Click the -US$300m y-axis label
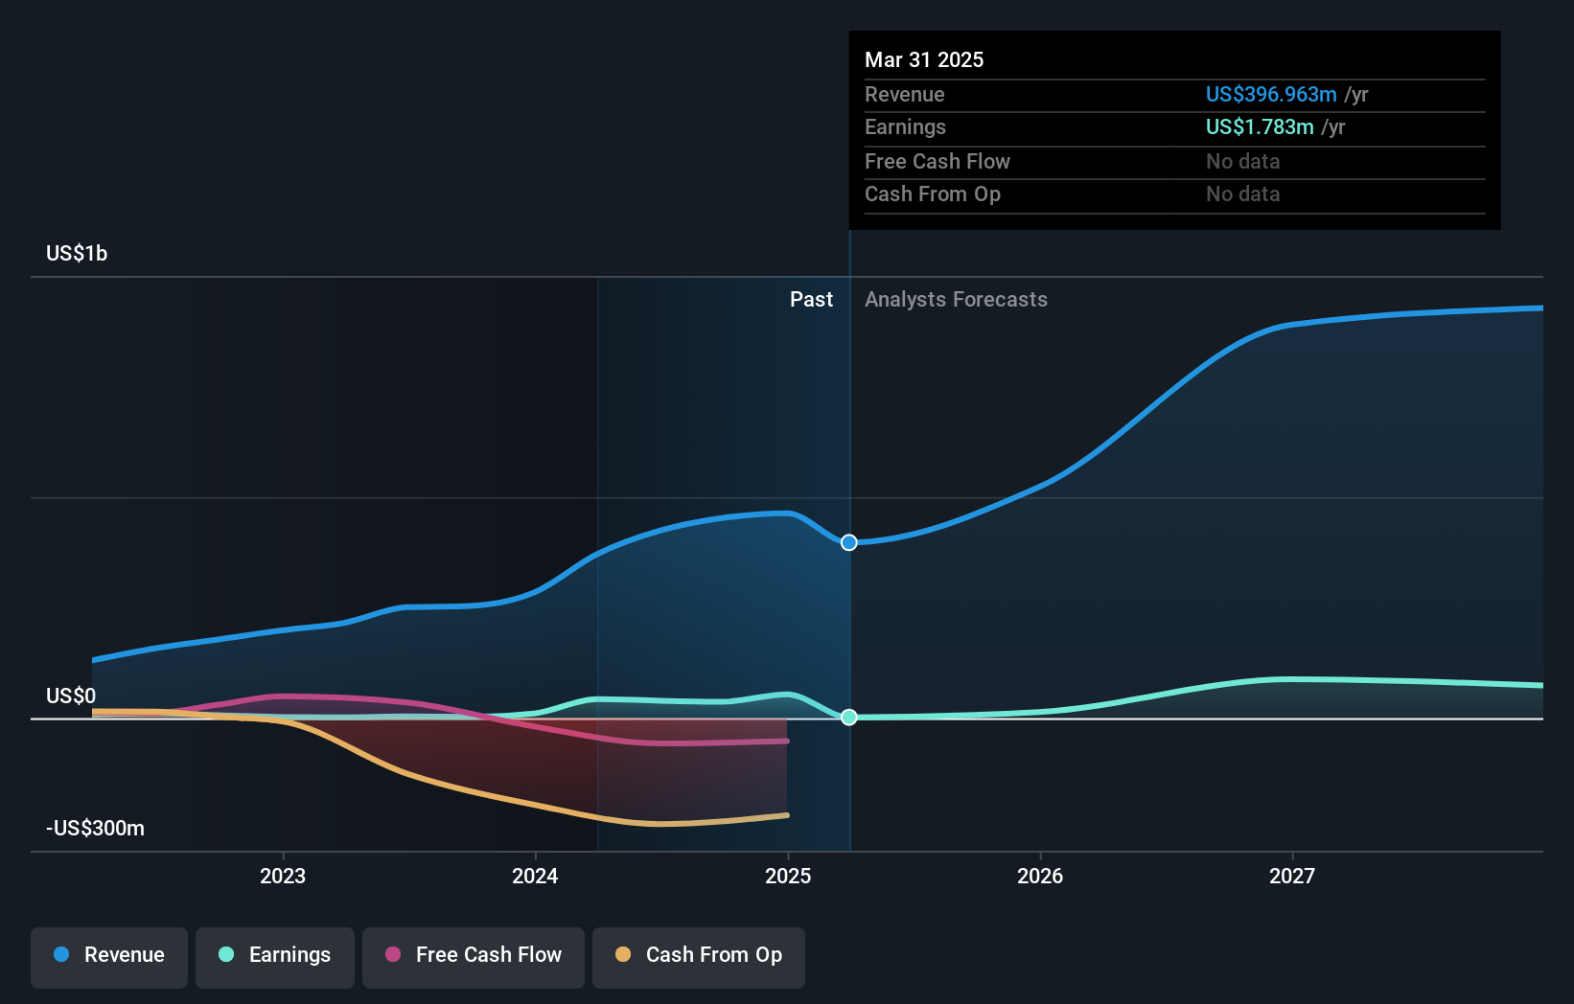1574x1004 pixels. pos(96,828)
